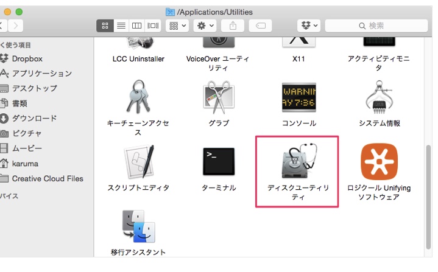Open the Terminal app icon
438x272 pixels.
click(219, 161)
